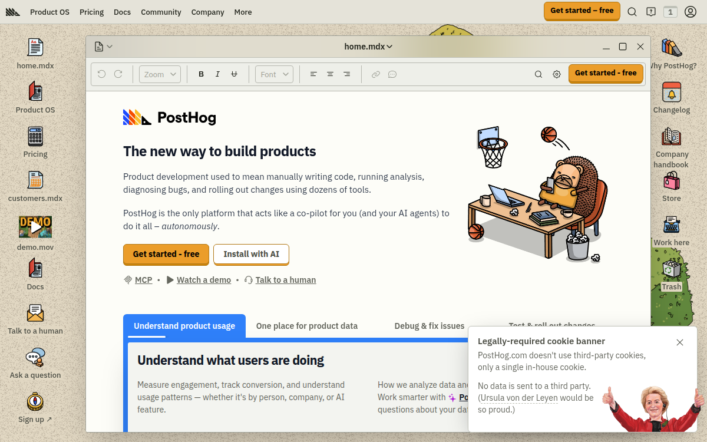Image resolution: width=707 pixels, height=442 pixels.
Task: Click the redo icon in editor toolbar
Action: 118,74
